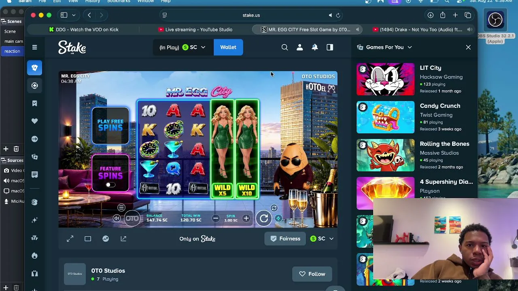Toggle the Feature Spins switch
The height and width of the screenshot is (291, 518).
110,185
